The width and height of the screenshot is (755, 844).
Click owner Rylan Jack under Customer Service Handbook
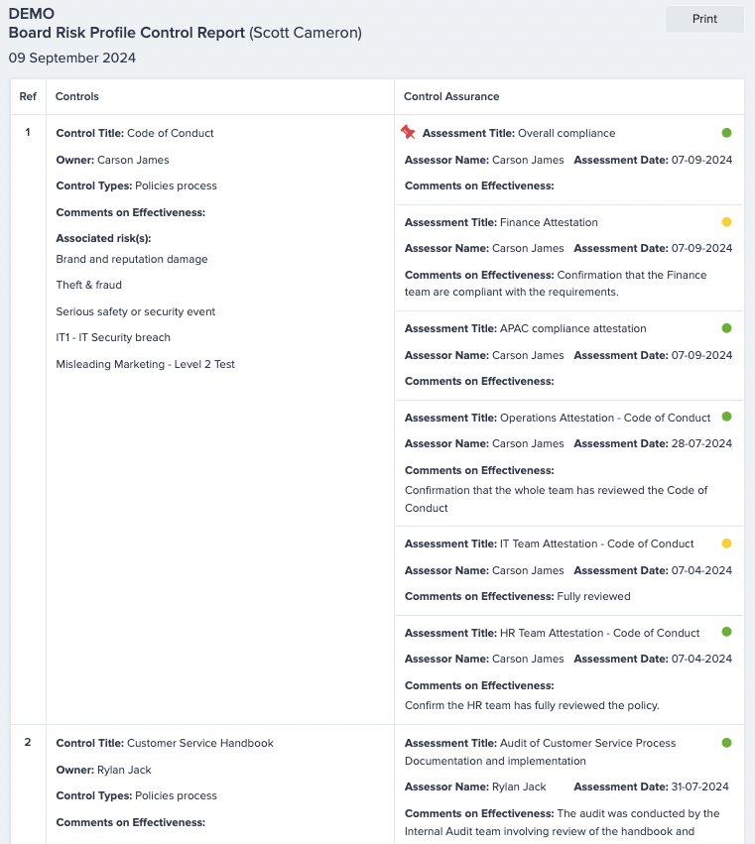coord(124,770)
